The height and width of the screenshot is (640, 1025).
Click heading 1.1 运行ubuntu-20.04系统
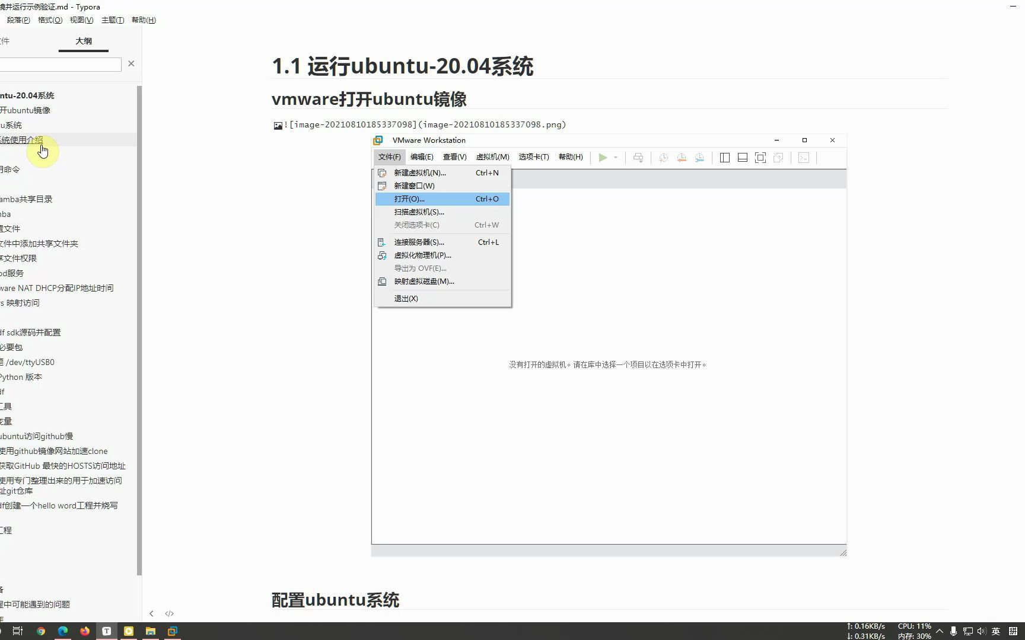click(402, 66)
